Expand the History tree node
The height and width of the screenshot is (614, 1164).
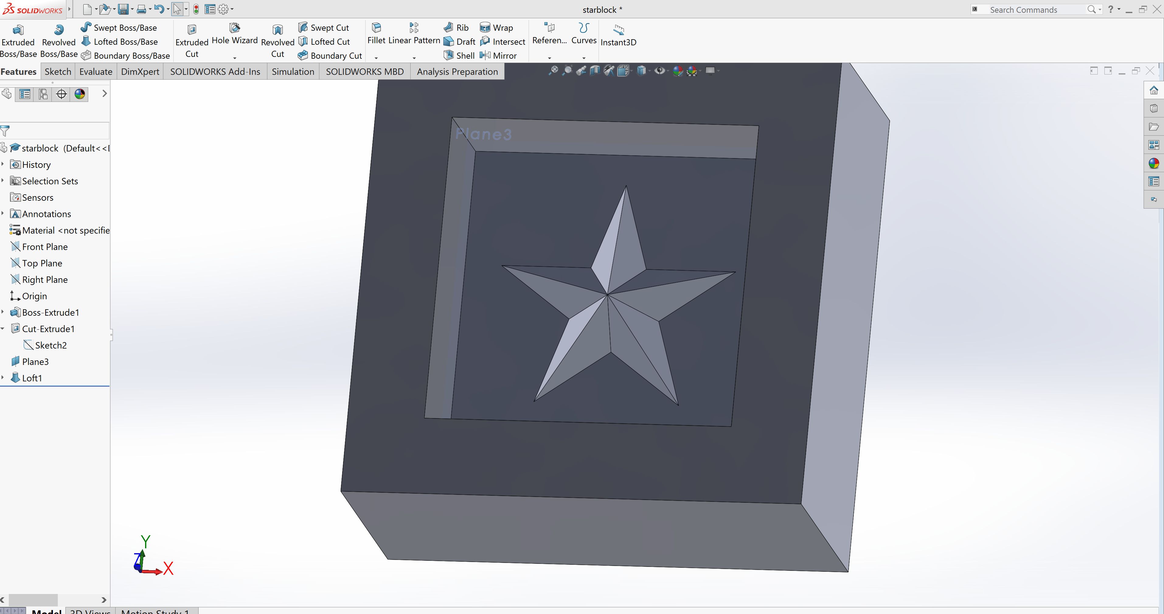3,164
